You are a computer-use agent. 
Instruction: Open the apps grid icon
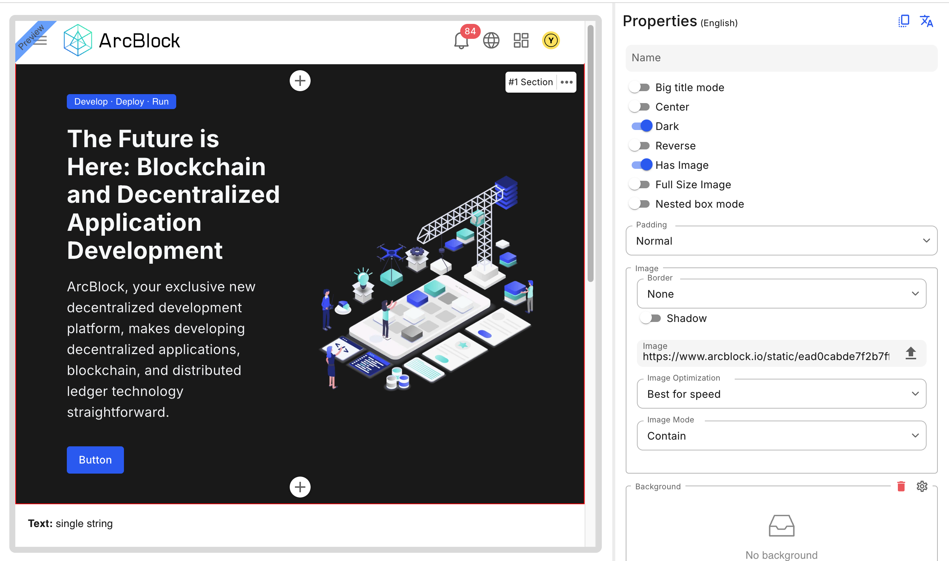521,41
